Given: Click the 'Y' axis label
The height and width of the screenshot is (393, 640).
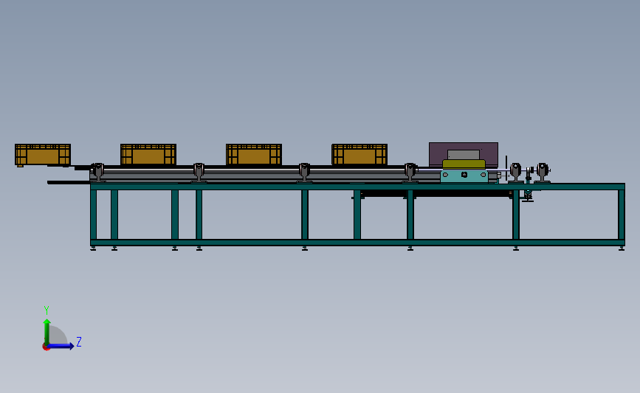Looking at the screenshot, I should click(x=47, y=310).
